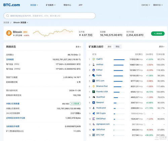Click the ViaBTC pool icon

(94, 59)
